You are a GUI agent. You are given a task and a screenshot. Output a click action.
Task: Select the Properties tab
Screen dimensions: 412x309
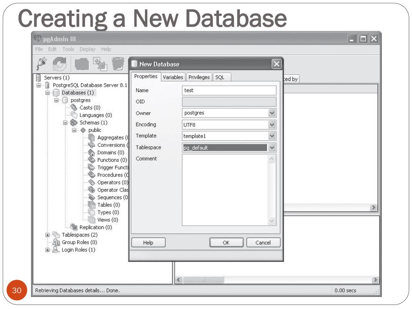pos(146,76)
